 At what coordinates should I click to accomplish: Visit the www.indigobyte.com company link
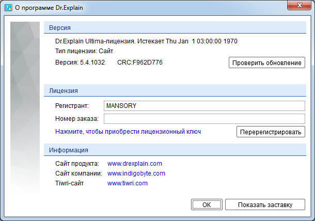pos(136,173)
